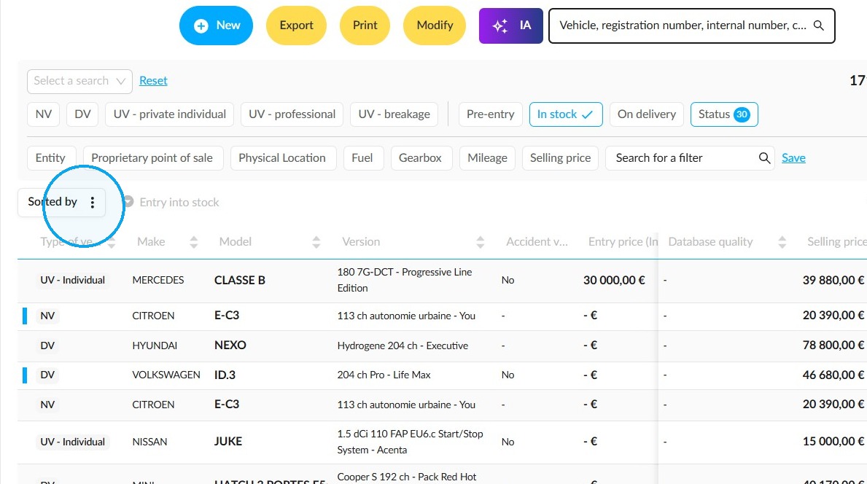Sort by Version column arrows
This screenshot has height=484, width=867.
pos(480,242)
